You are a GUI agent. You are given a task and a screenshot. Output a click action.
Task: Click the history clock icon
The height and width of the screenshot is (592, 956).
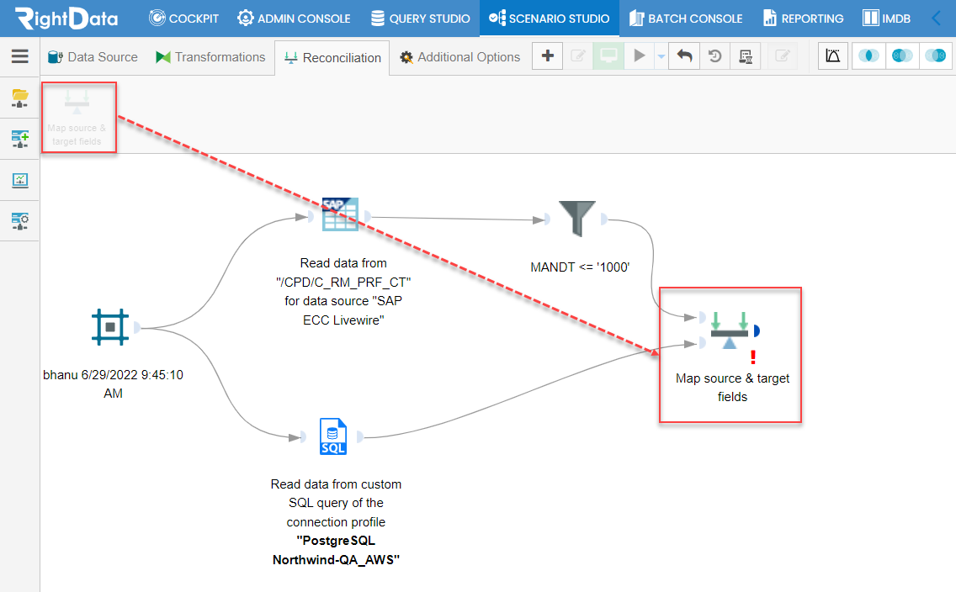coord(714,56)
